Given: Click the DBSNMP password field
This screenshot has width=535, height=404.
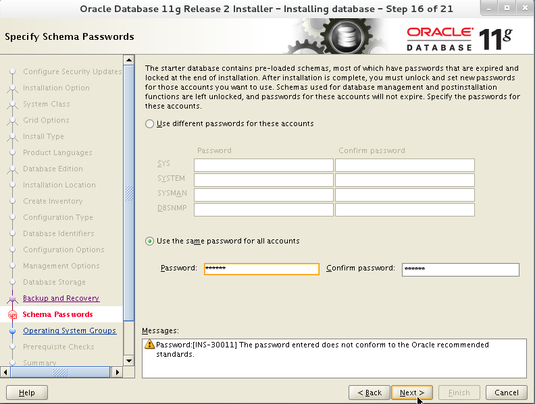Looking at the screenshot, I should 263,210.
